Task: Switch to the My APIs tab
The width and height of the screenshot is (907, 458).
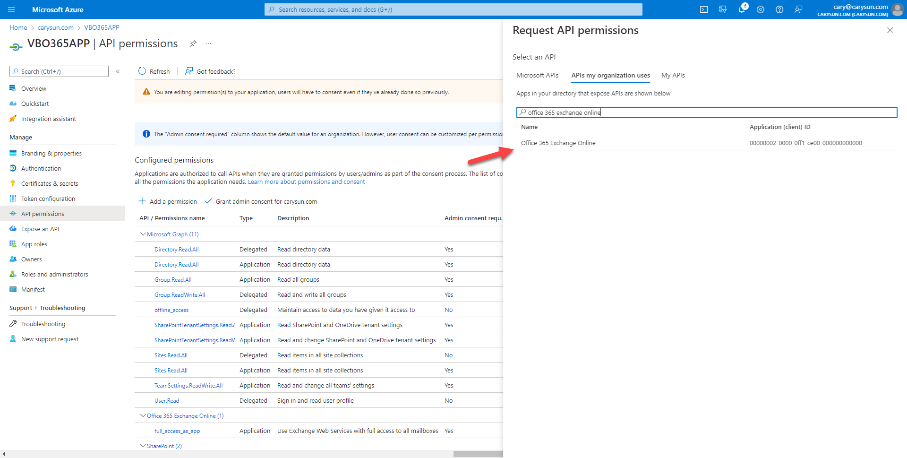Action: [x=673, y=75]
